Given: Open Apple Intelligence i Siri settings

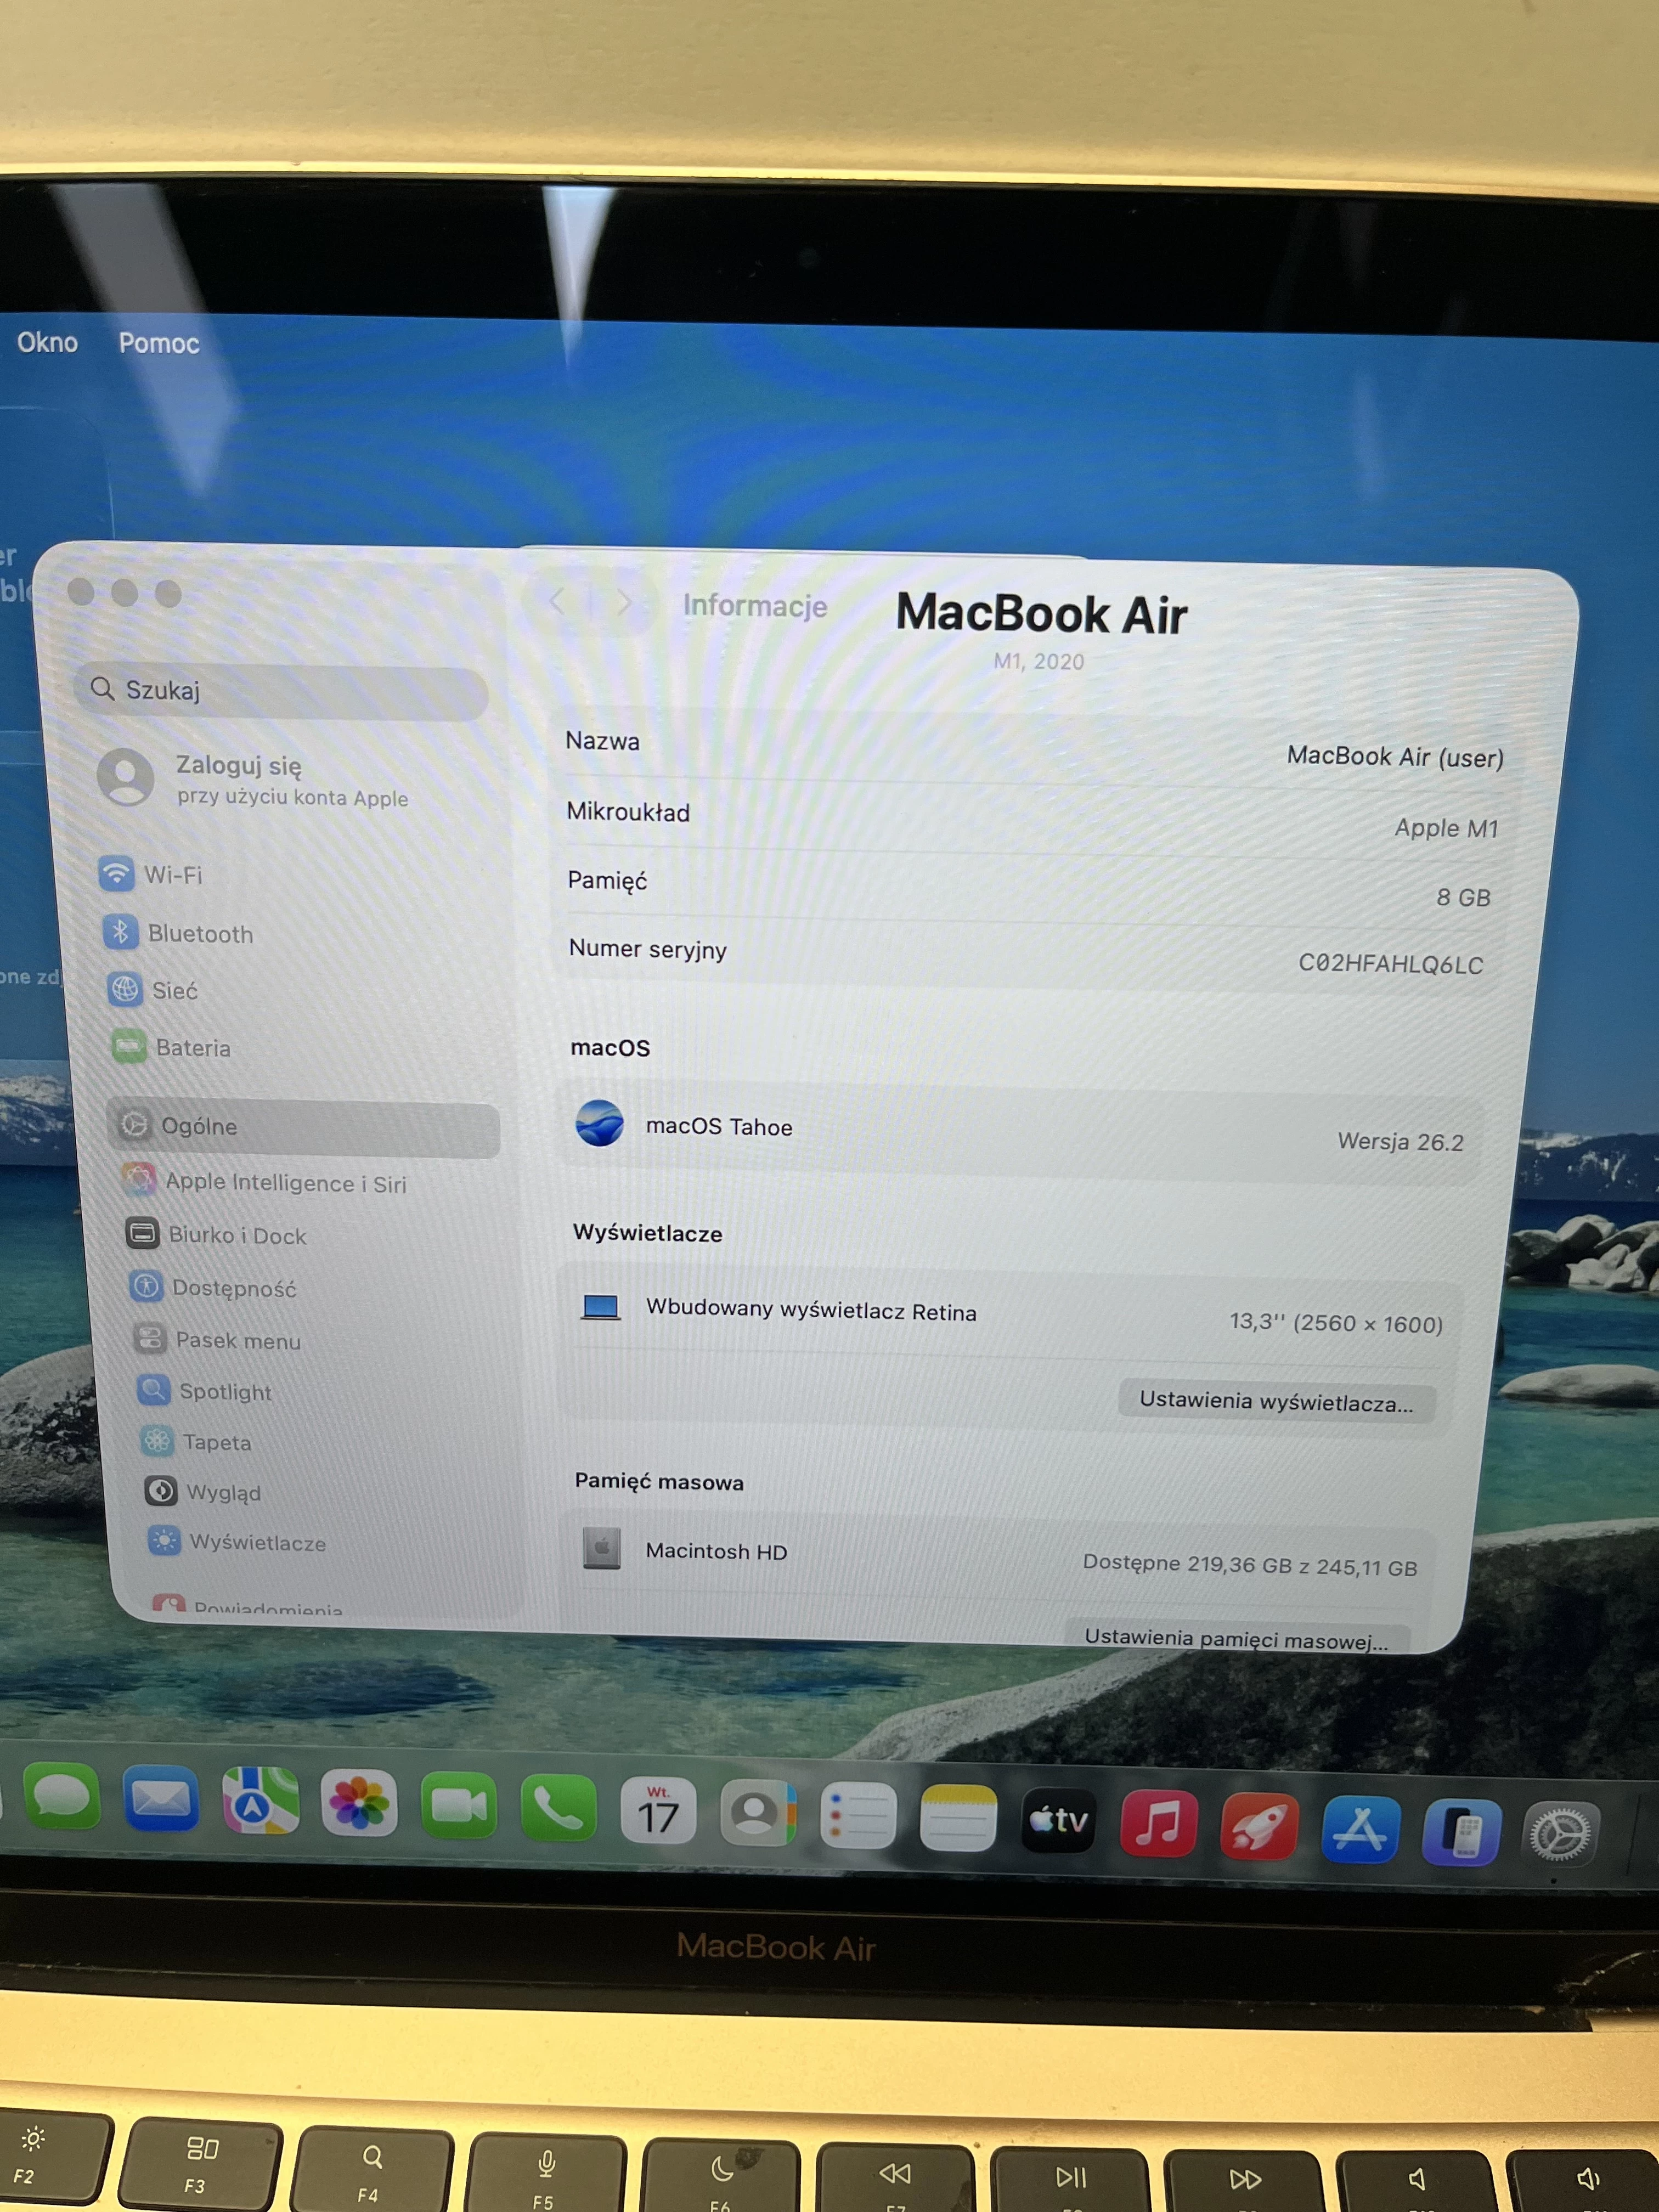Looking at the screenshot, I should pyautogui.click(x=287, y=1183).
